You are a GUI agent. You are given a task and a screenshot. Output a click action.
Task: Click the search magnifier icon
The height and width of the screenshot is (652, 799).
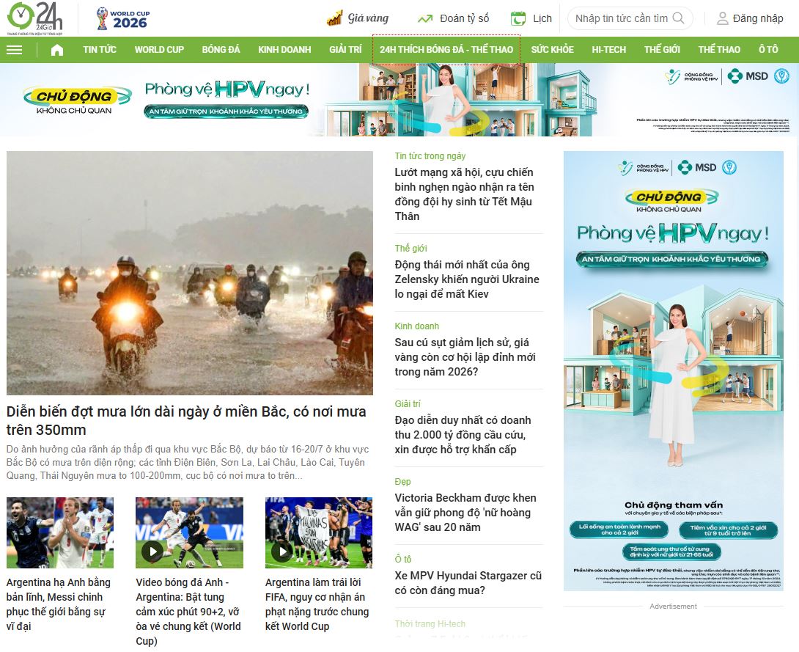pyautogui.click(x=678, y=18)
